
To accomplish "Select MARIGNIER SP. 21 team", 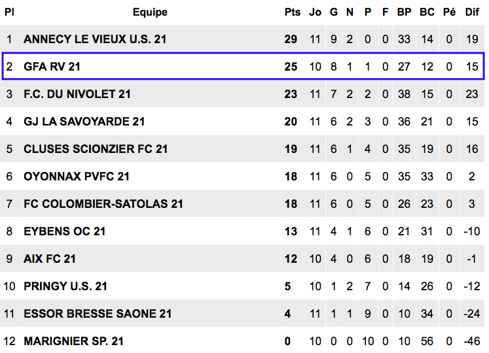I will (73, 341).
